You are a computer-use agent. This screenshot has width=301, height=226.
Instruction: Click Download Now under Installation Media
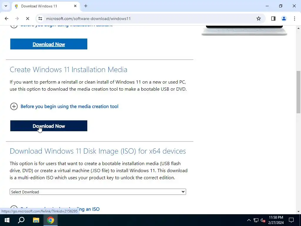coord(49,126)
